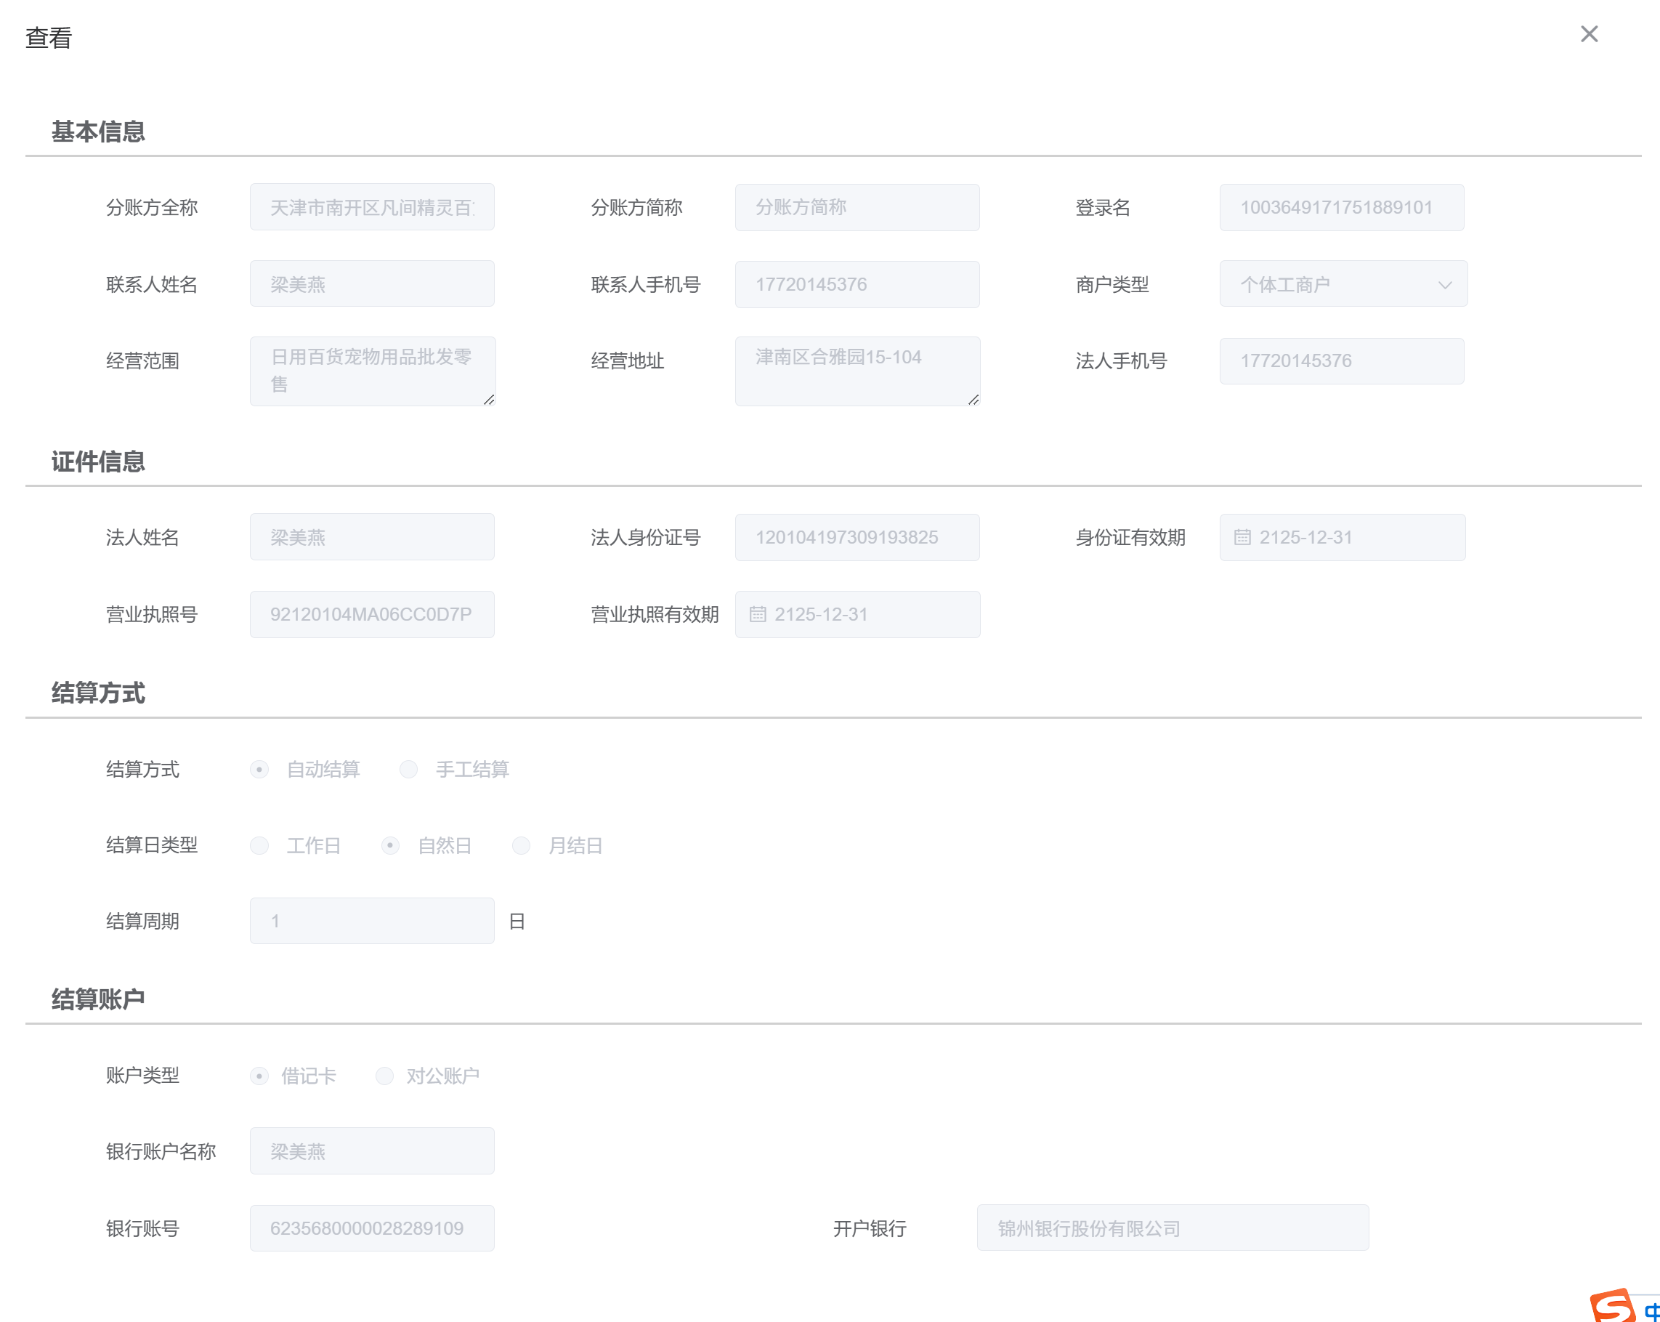Expand the 商户类型 dropdown arrow
Image resolution: width=1660 pixels, height=1322 pixels.
click(1444, 284)
